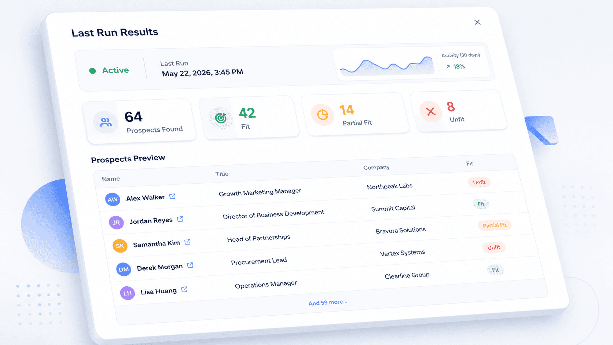Click the Name column header
The width and height of the screenshot is (613, 345).
(x=111, y=179)
